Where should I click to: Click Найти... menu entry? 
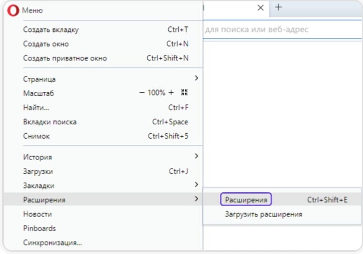36,107
